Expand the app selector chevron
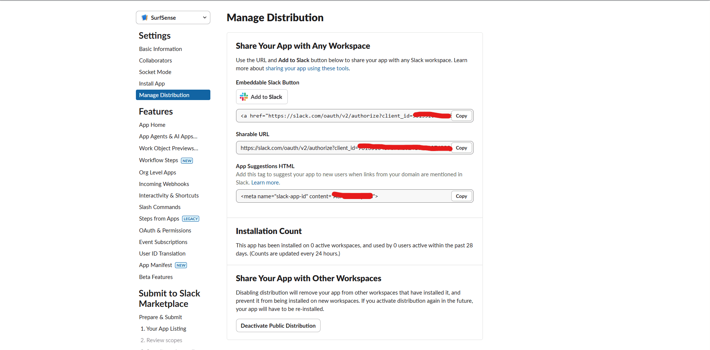The height and width of the screenshot is (350, 710). [204, 17]
